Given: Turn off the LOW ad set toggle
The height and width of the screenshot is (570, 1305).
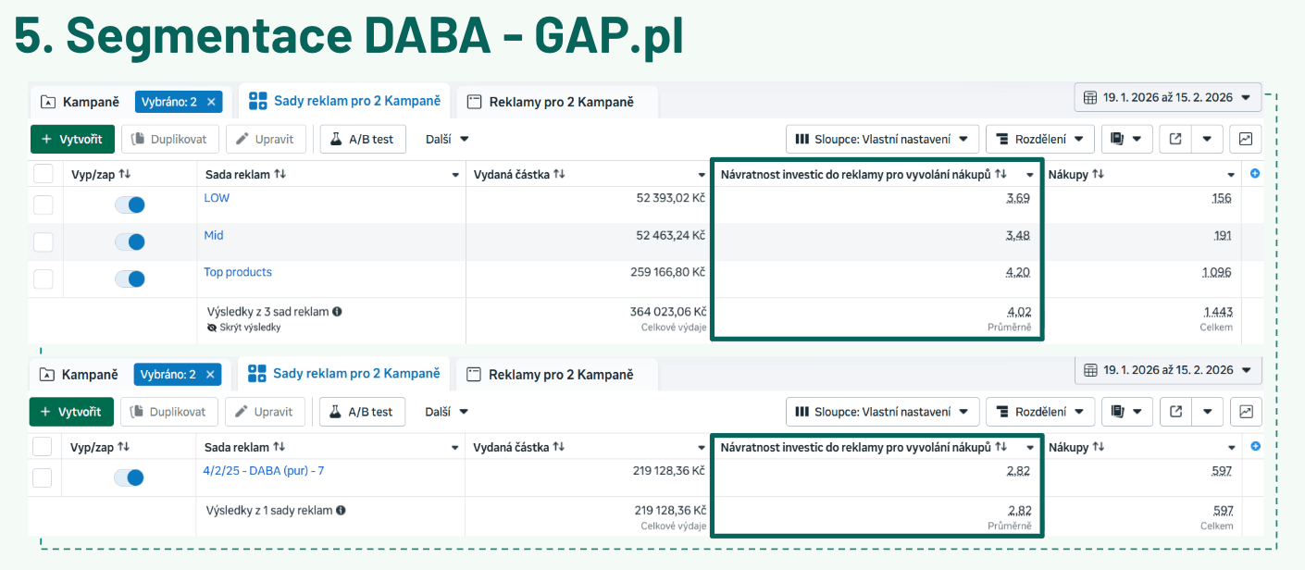Looking at the screenshot, I should (130, 204).
